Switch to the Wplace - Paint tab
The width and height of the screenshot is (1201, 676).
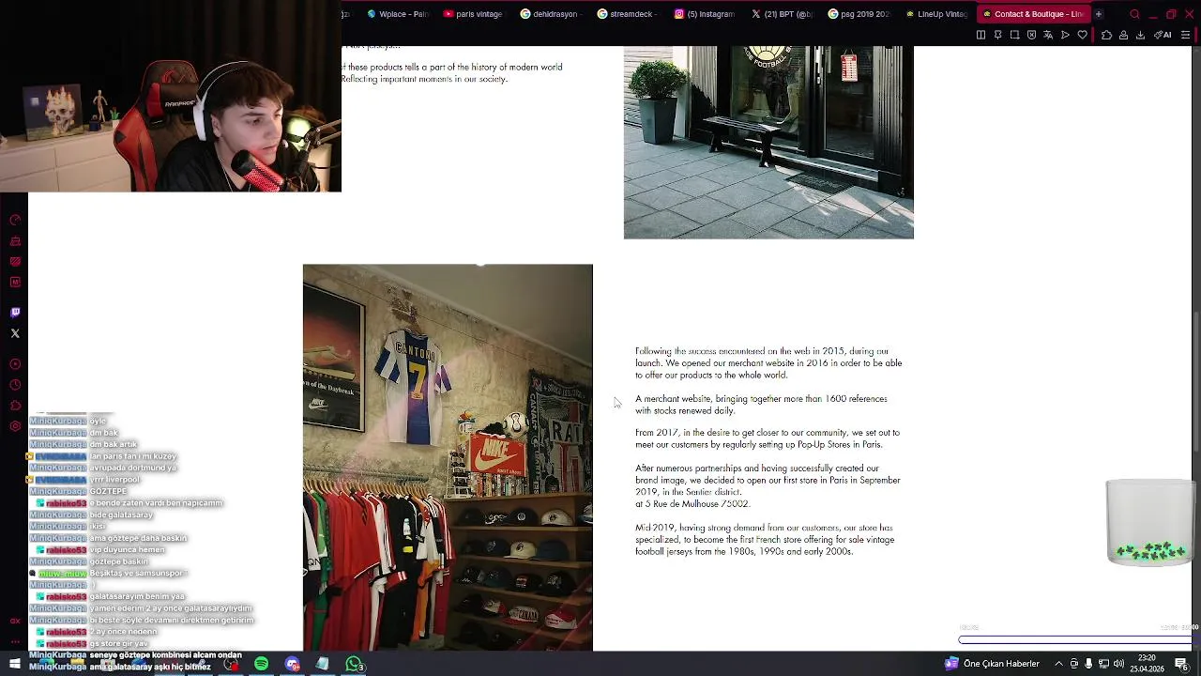tap(399, 14)
